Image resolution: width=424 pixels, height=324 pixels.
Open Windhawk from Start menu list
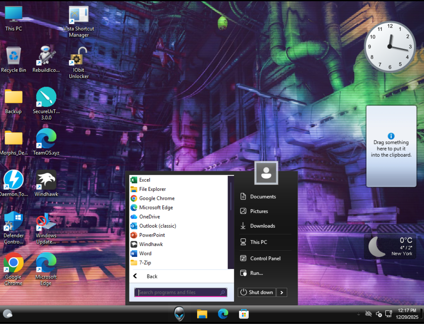pos(179,244)
